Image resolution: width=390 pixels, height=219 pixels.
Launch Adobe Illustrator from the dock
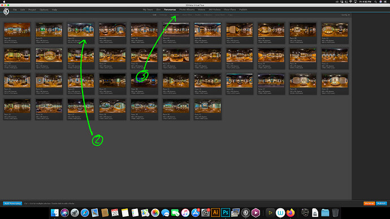215,213
